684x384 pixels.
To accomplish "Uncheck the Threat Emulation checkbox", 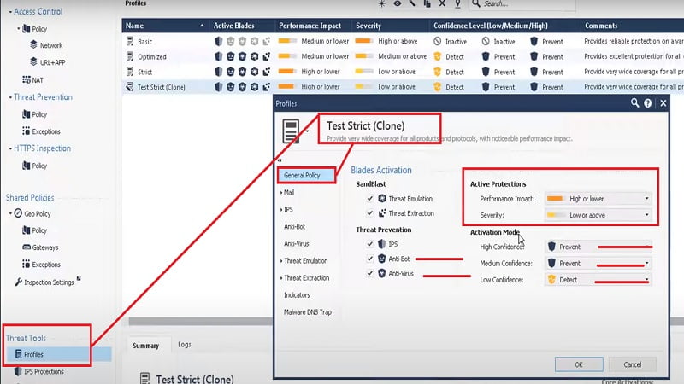I will 370,199.
